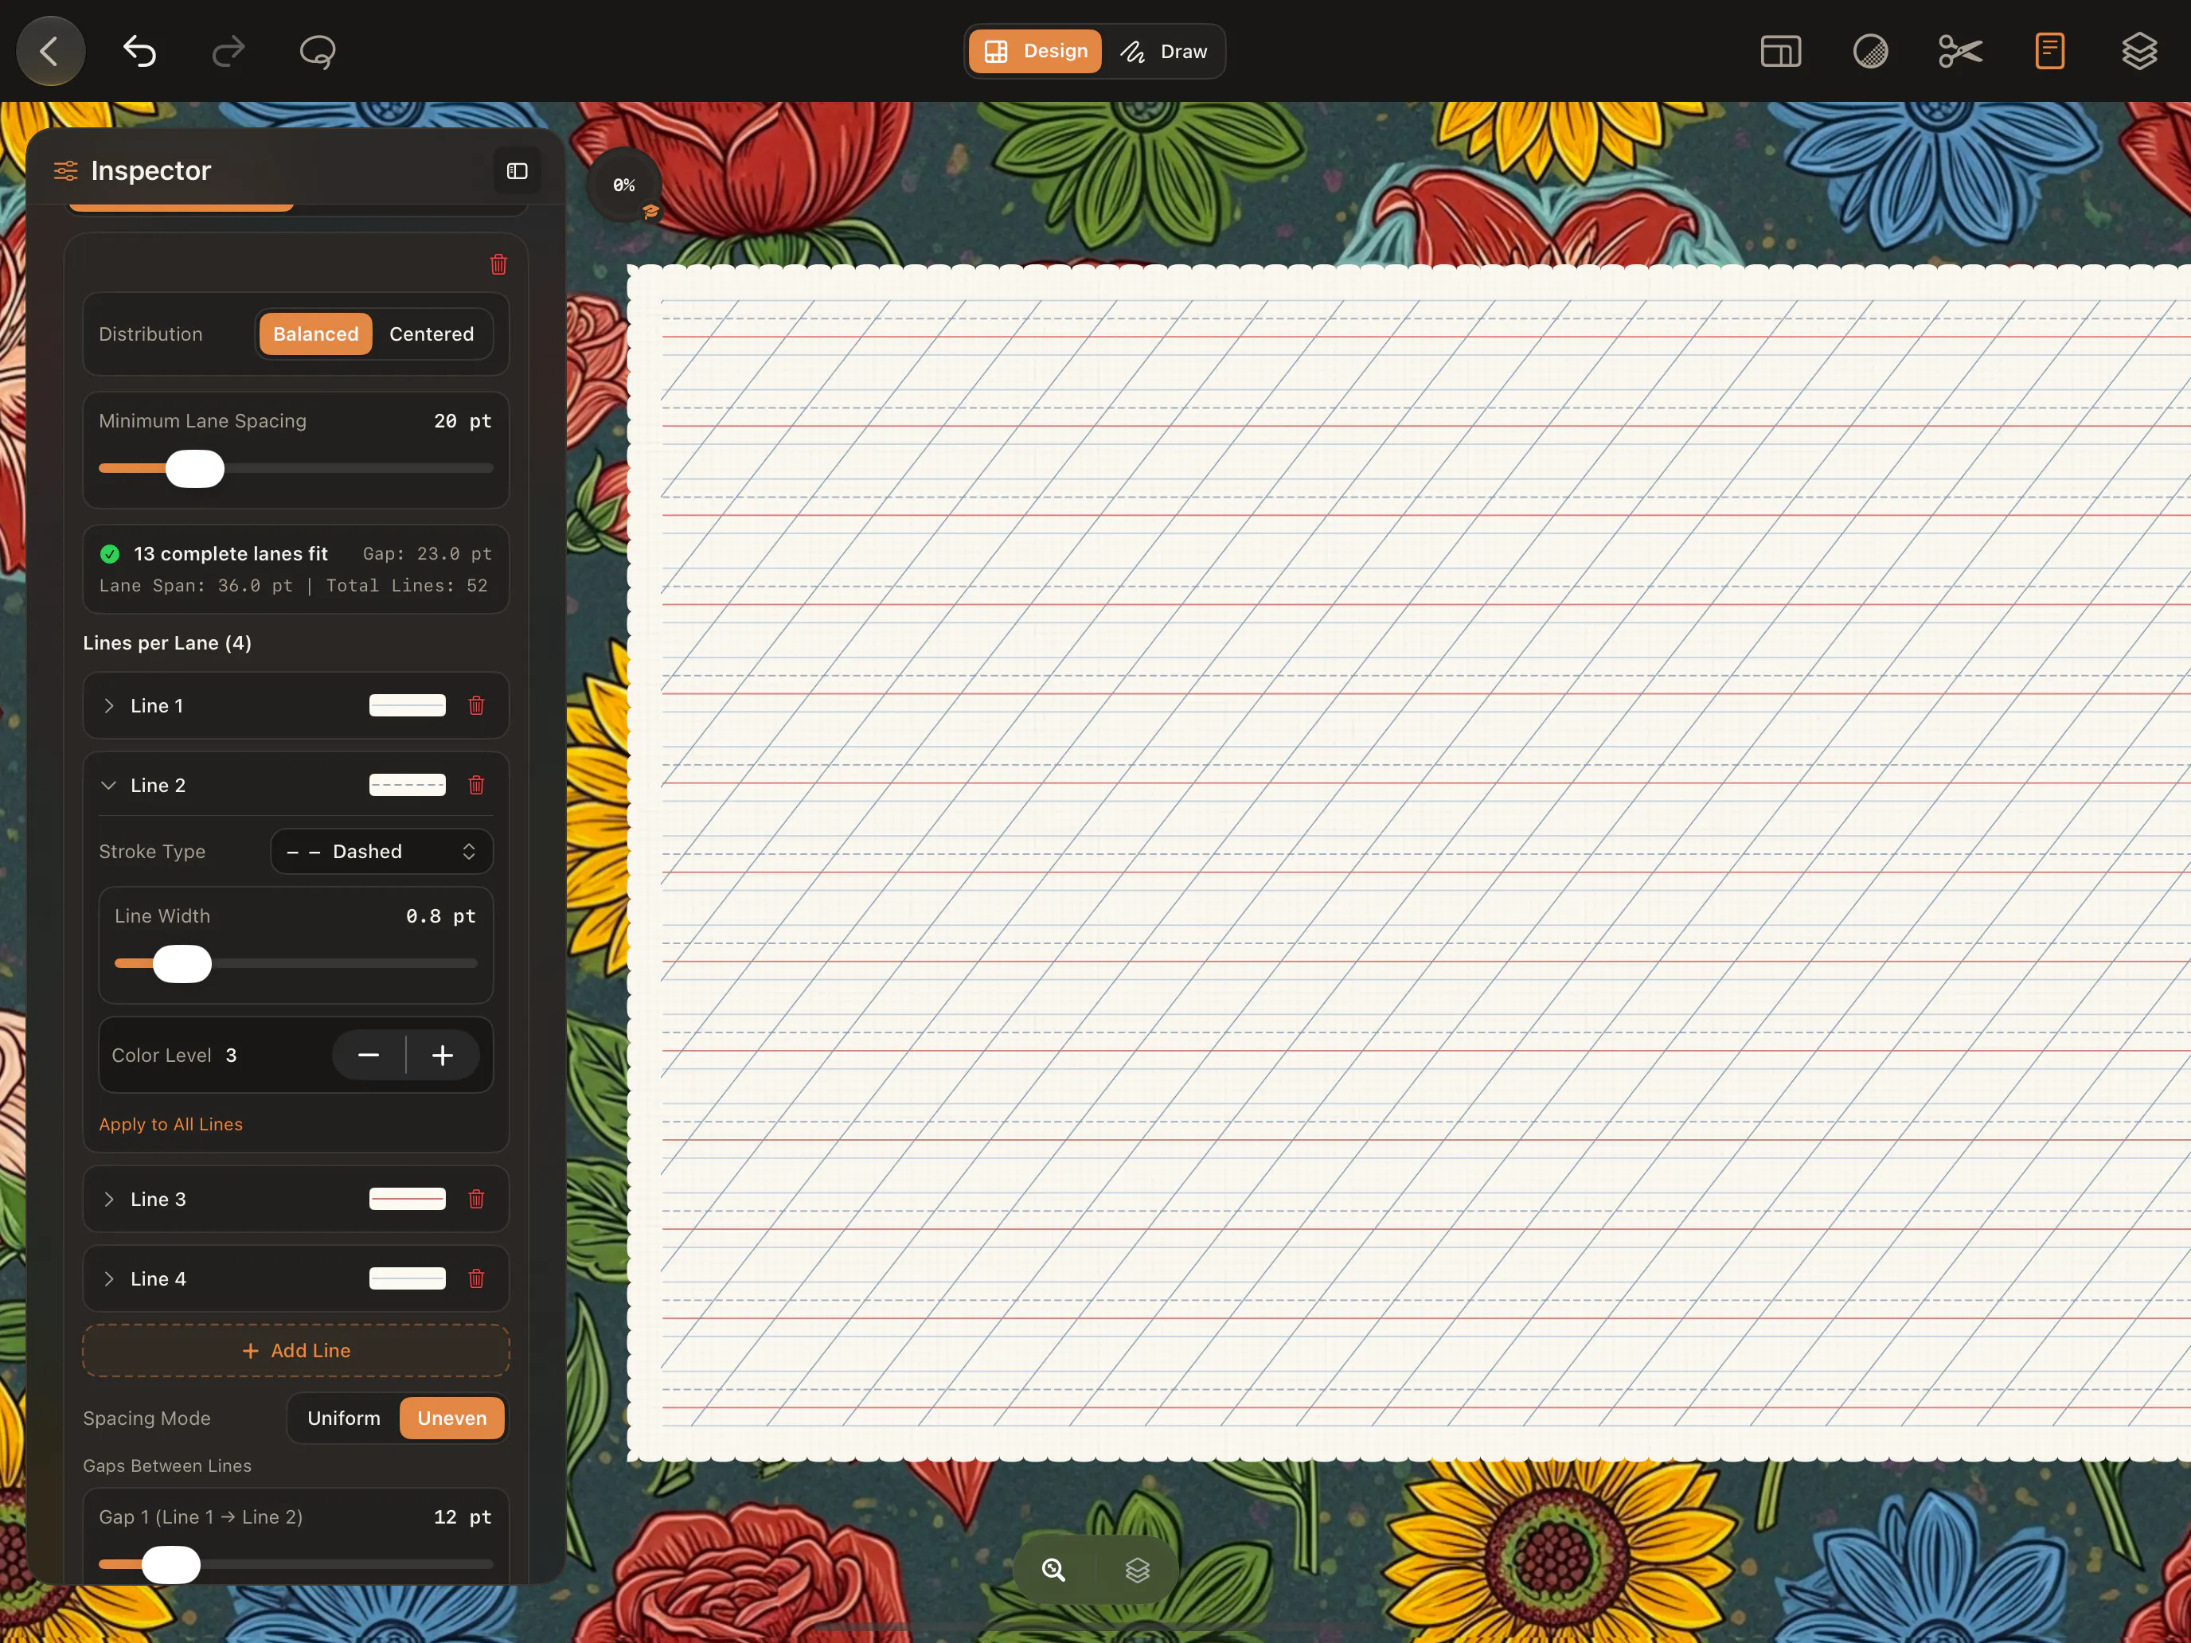Image resolution: width=2191 pixels, height=1643 pixels.
Task: Collapse the Inspector sidebar panel
Action: (x=517, y=171)
